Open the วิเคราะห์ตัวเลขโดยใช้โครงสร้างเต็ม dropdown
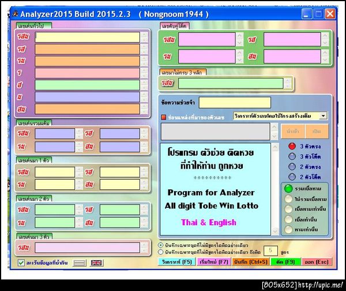Image resolution: width=346 pixels, height=291 pixels. (x=323, y=116)
